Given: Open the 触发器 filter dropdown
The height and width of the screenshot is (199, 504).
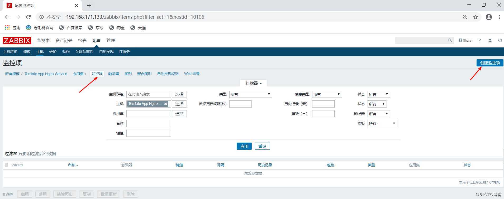Looking at the screenshot, I should point(379,114).
